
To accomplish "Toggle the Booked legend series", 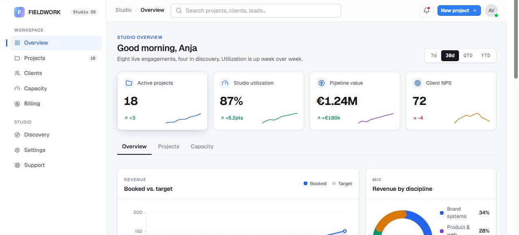I will coord(315,184).
